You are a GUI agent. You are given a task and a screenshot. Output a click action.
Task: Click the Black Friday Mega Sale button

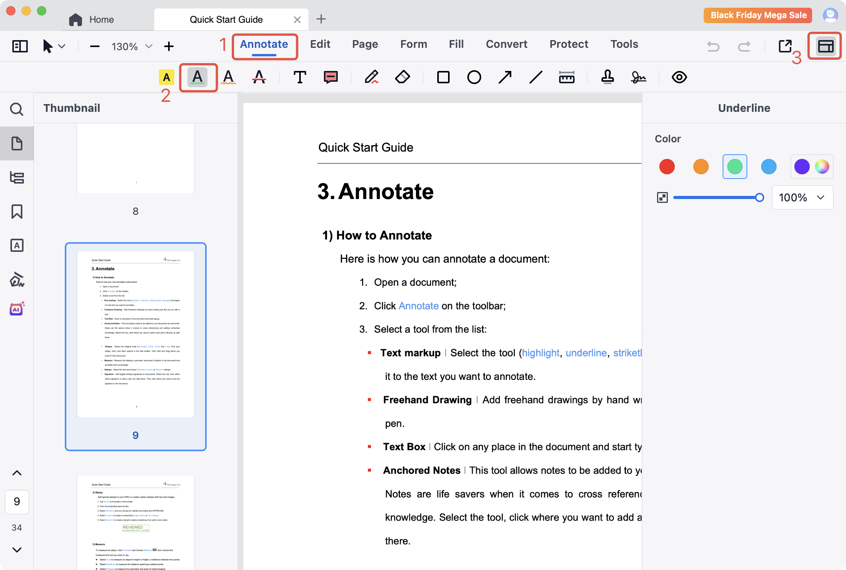pos(758,15)
